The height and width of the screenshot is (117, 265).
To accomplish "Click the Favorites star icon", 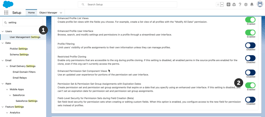I will [218, 4].
